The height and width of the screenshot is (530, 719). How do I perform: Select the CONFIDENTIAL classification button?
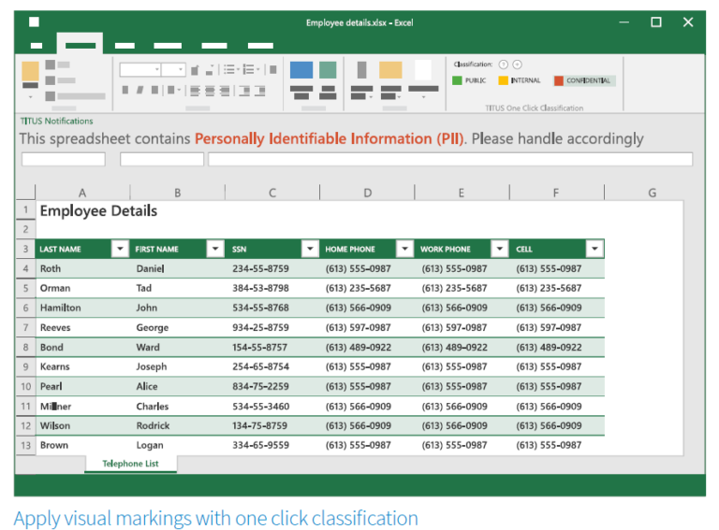point(583,80)
